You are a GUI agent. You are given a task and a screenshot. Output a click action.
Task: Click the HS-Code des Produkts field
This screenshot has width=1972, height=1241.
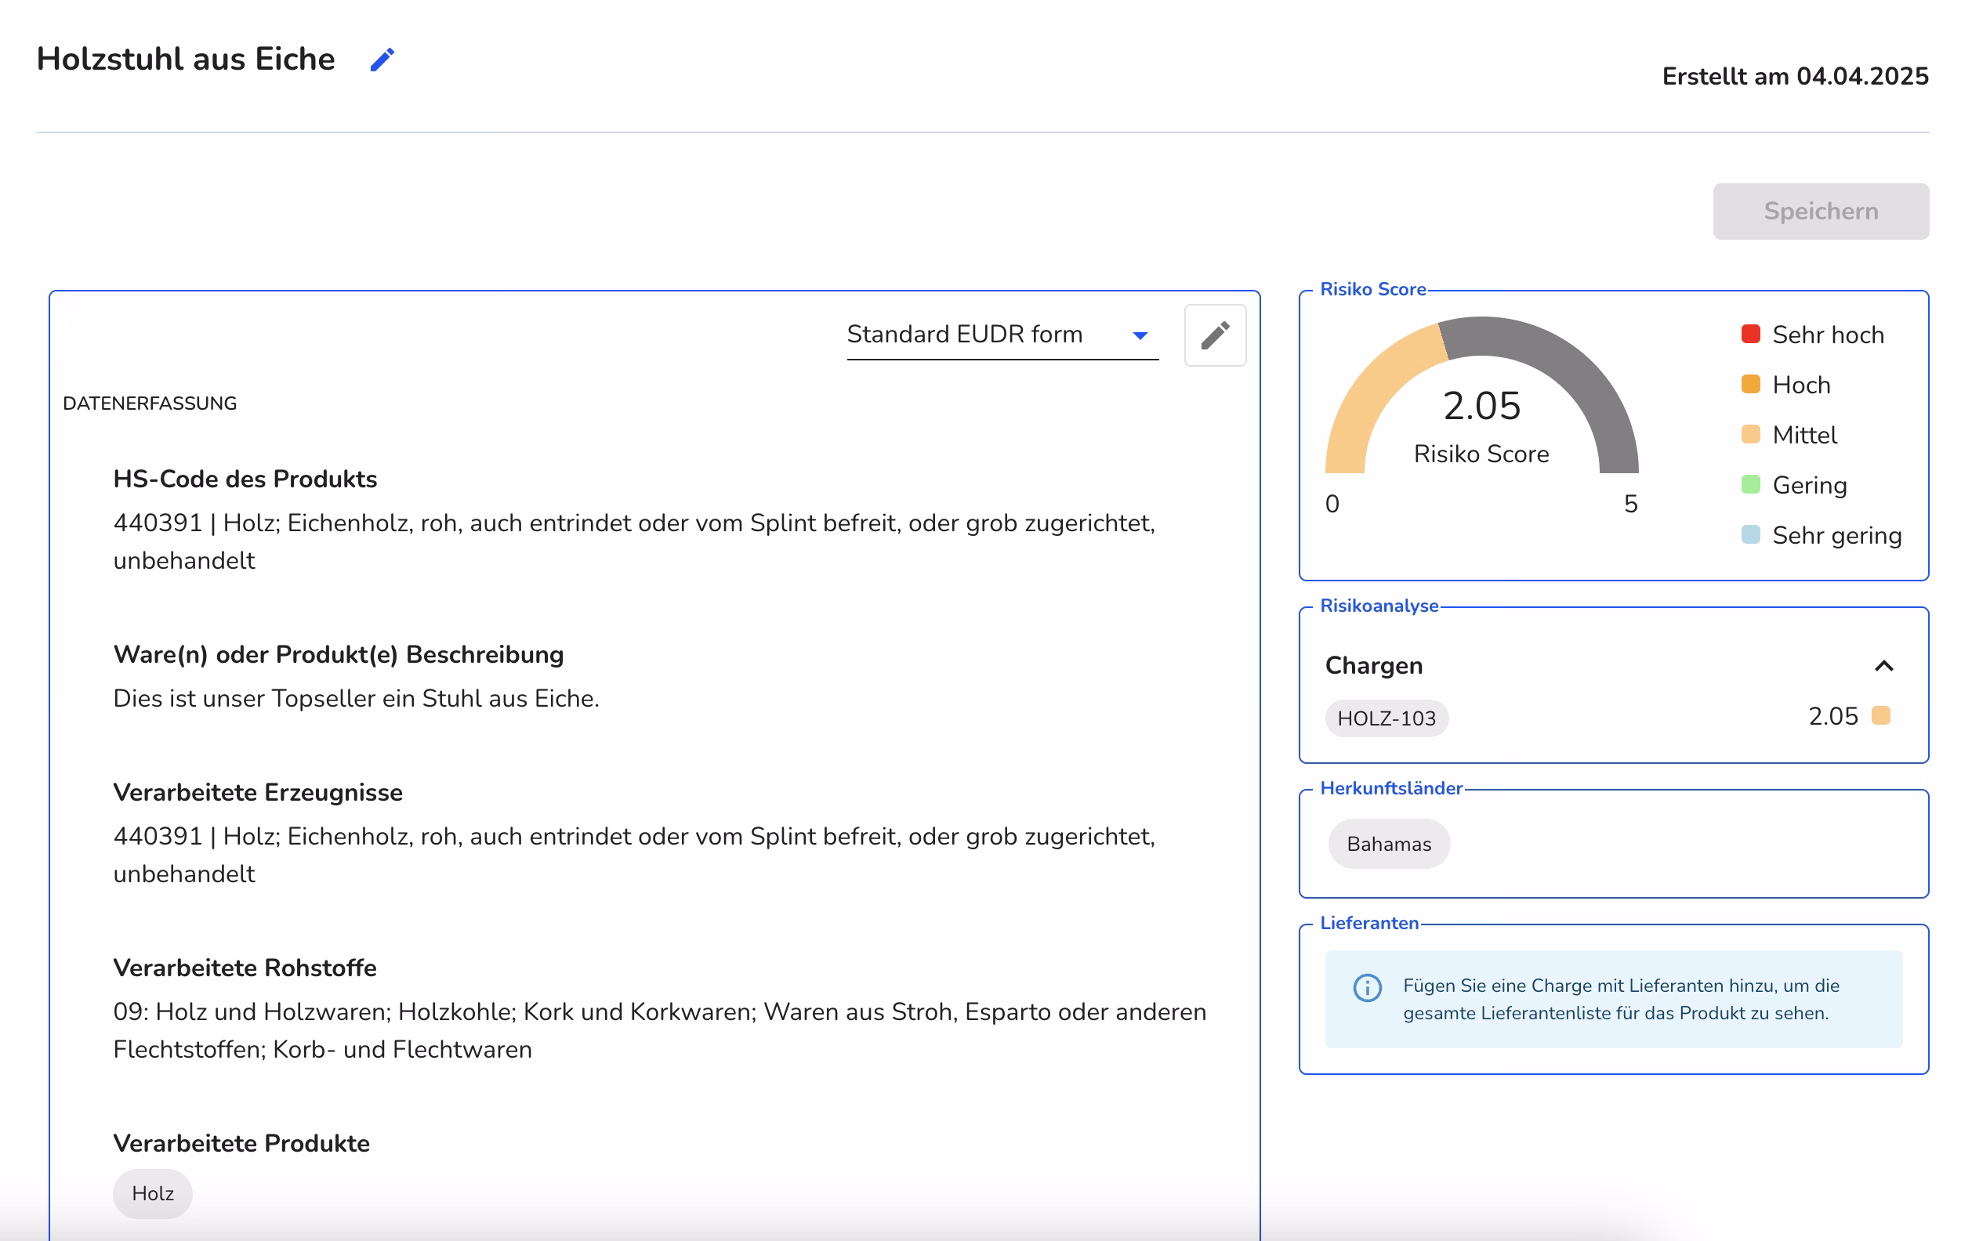tap(245, 479)
